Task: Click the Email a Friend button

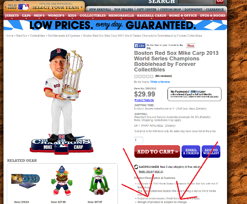Action: 191,152
